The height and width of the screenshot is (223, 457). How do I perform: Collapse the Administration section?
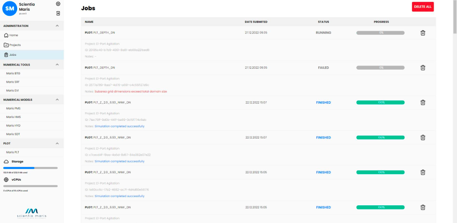(57, 26)
